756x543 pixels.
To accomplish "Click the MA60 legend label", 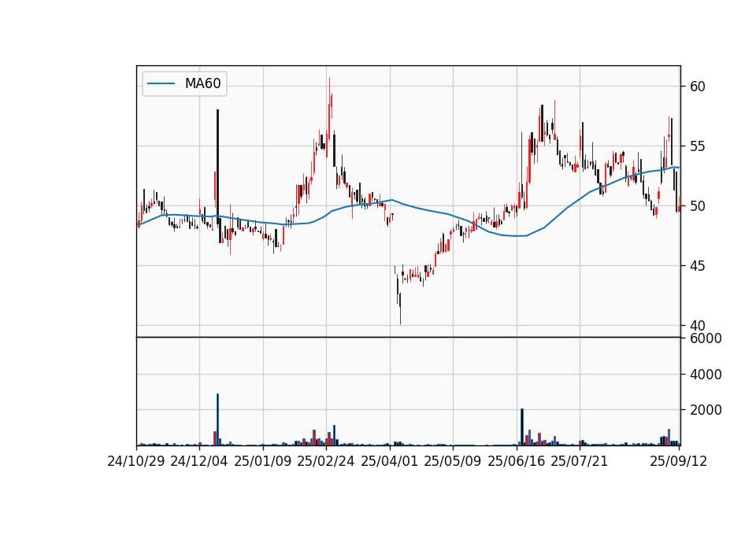I will click(x=202, y=83).
